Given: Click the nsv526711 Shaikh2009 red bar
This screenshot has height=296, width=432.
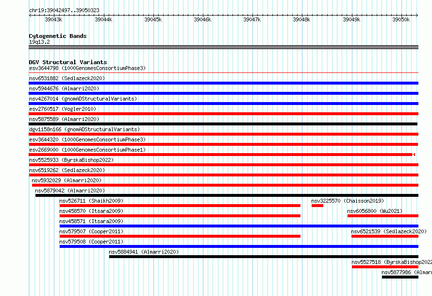Looking at the screenshot, I should 180,206.
